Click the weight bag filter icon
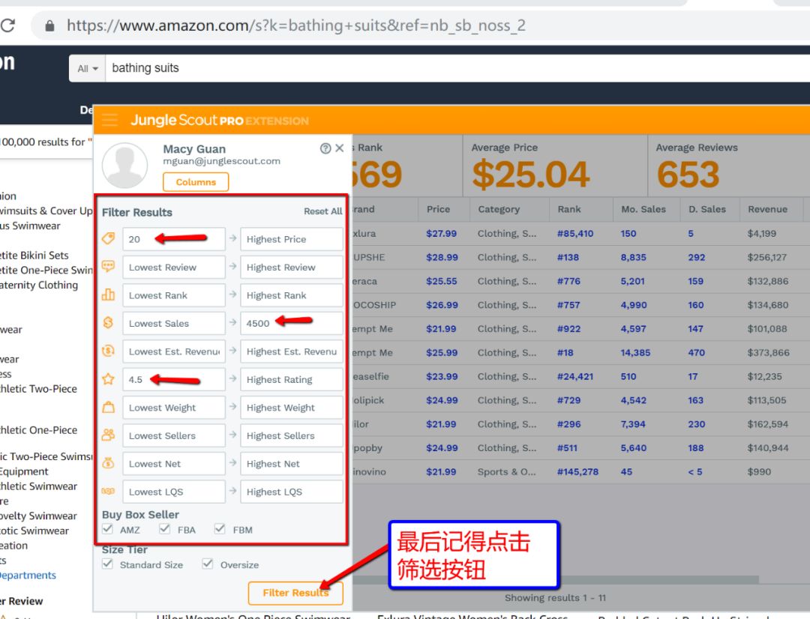Viewport: 810px width, 619px height. point(108,407)
